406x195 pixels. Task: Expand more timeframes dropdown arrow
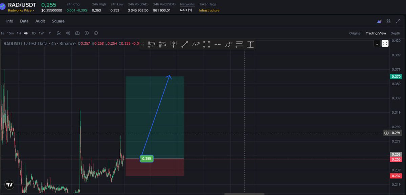(x=50, y=33)
